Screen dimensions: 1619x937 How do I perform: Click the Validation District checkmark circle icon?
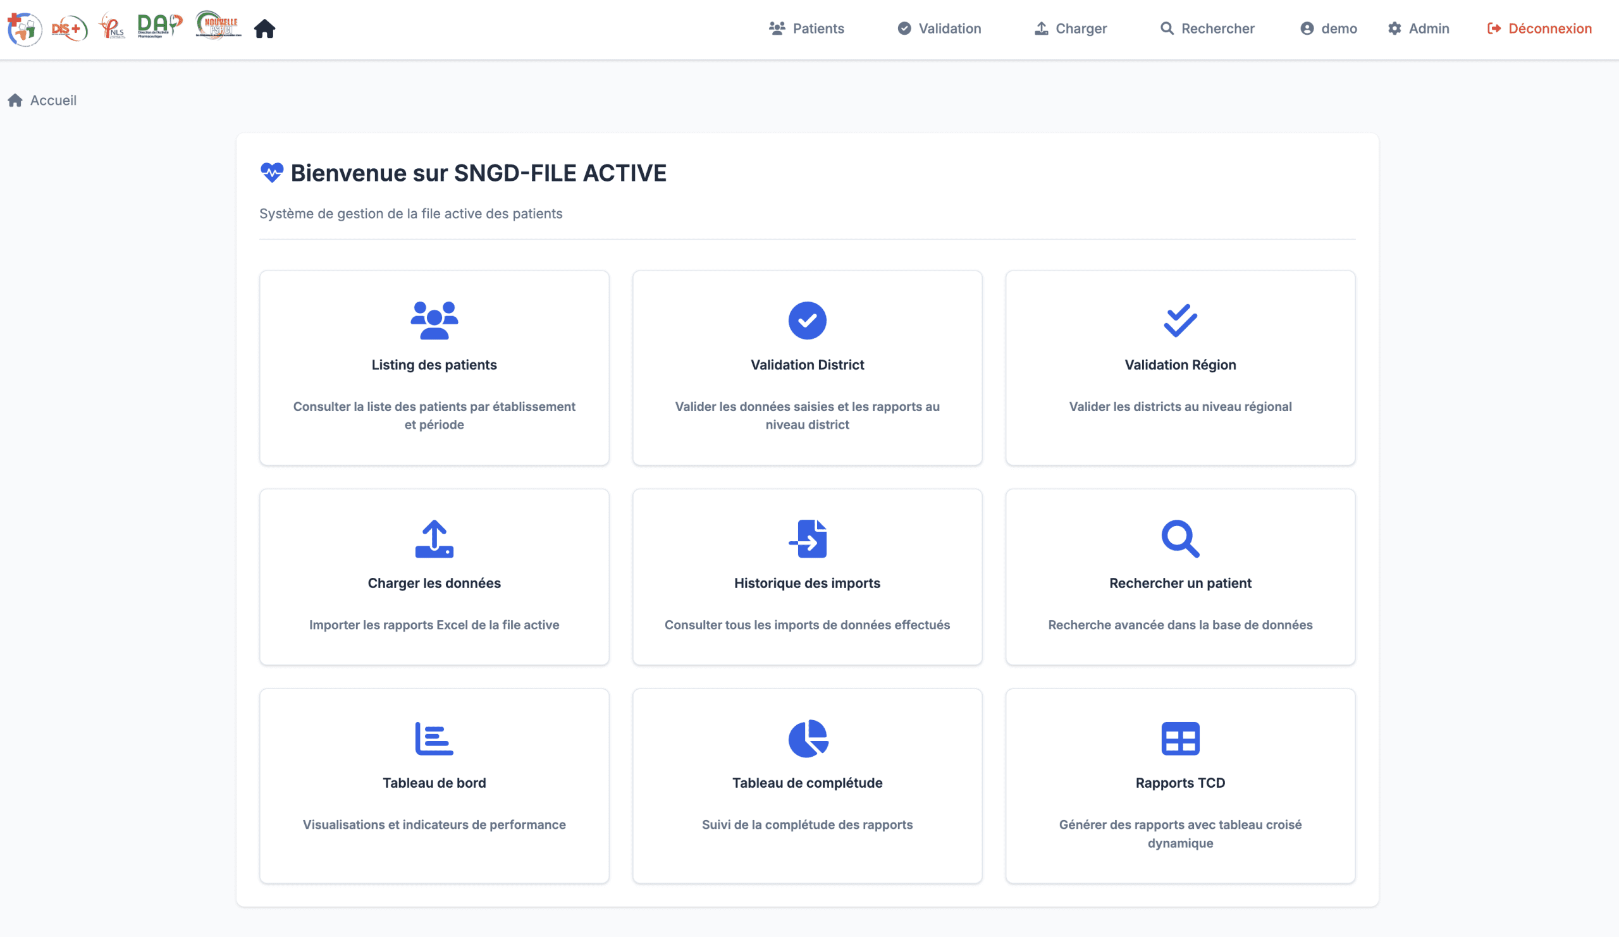click(x=807, y=320)
